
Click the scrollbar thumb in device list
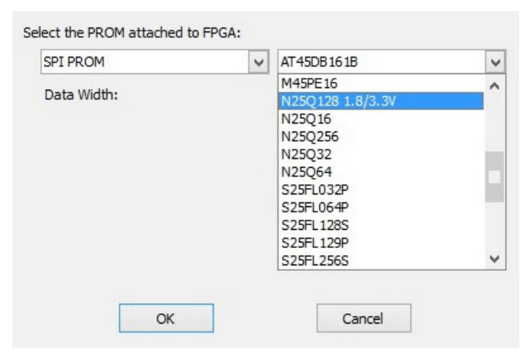[494, 176]
